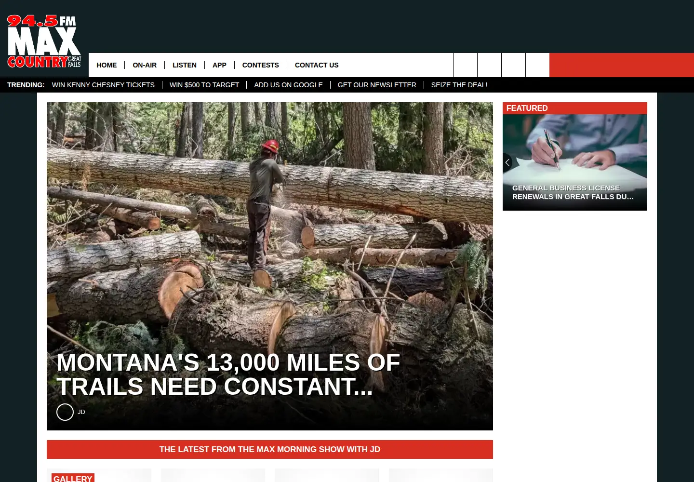Click the GALLERY tag on the first card

tap(73, 478)
